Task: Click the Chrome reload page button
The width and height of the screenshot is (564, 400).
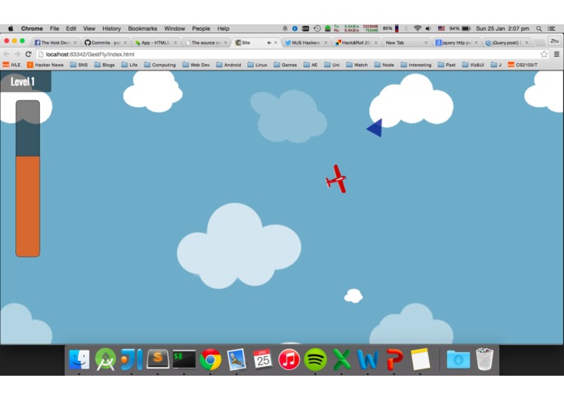Action: pyautogui.click(x=28, y=54)
